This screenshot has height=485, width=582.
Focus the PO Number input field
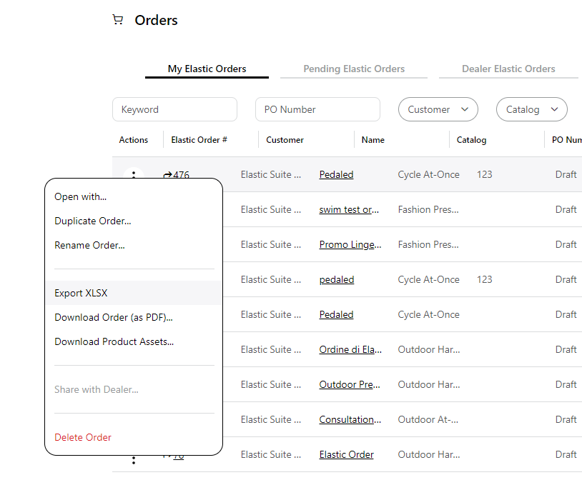click(317, 109)
